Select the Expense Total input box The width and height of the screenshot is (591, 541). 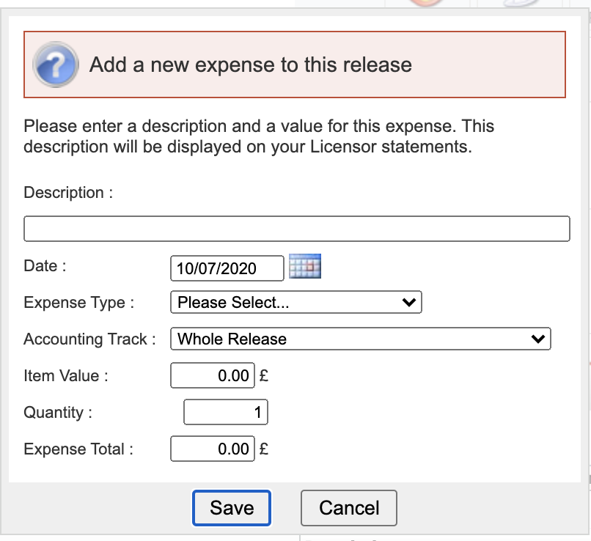click(213, 449)
